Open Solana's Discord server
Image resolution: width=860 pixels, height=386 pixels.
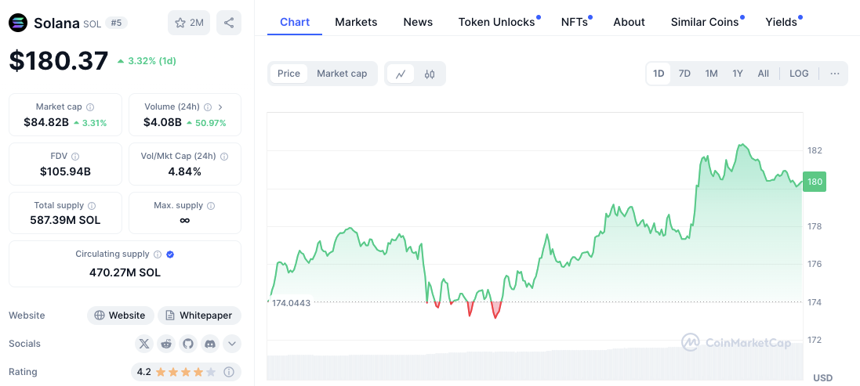point(210,344)
